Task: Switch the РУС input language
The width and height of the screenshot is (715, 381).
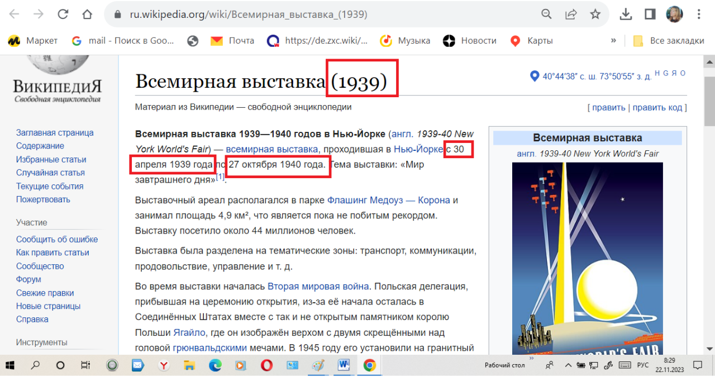Action: [x=643, y=365]
